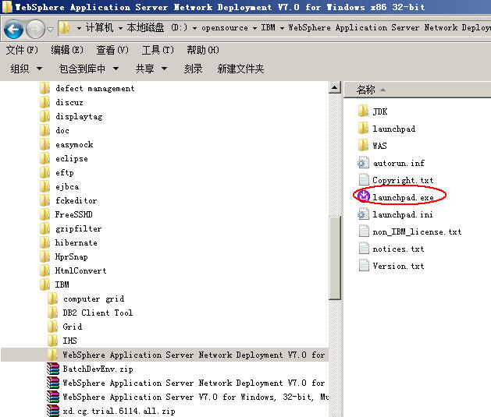Click Grid folder icon in tree
This screenshot has height=417, width=491.
coord(52,327)
